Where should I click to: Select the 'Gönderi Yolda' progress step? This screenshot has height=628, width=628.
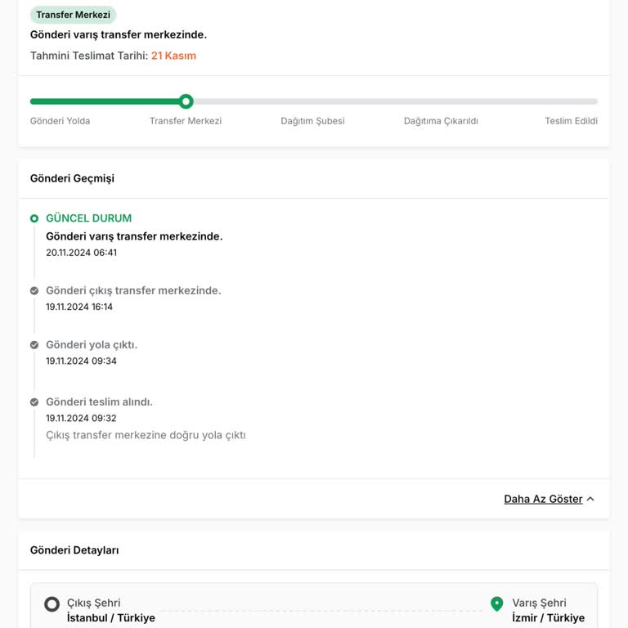(x=61, y=121)
